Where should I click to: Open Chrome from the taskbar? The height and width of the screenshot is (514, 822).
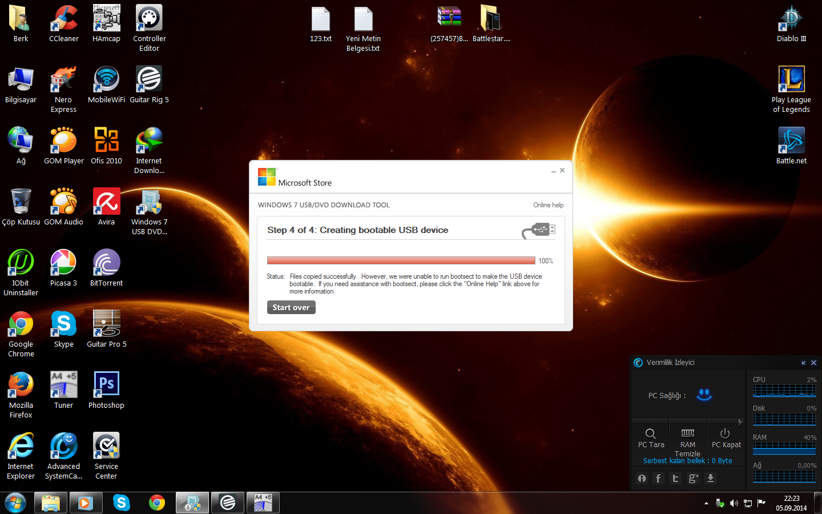coord(157,503)
